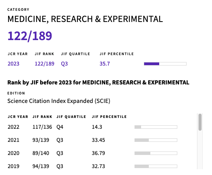
Task: Click the 35.7 JIF percentile value
Action: tap(105, 64)
